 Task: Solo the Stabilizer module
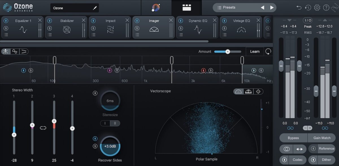pos(50,28)
